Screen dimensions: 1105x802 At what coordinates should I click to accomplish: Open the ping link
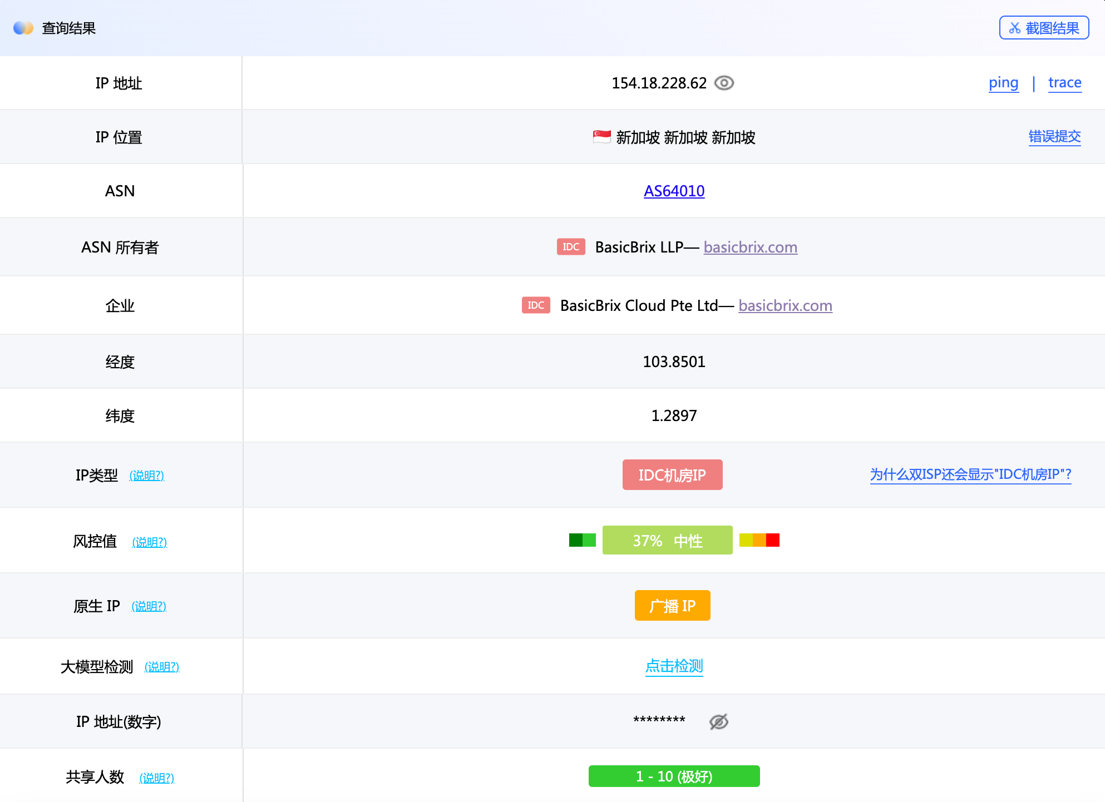point(1003,83)
